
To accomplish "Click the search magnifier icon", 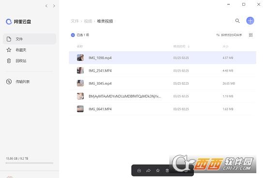I will coord(237,21).
